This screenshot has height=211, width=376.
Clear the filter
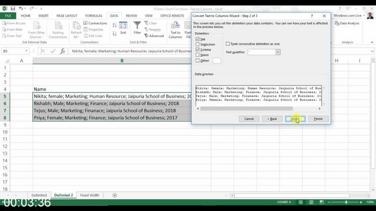click(x=150, y=23)
